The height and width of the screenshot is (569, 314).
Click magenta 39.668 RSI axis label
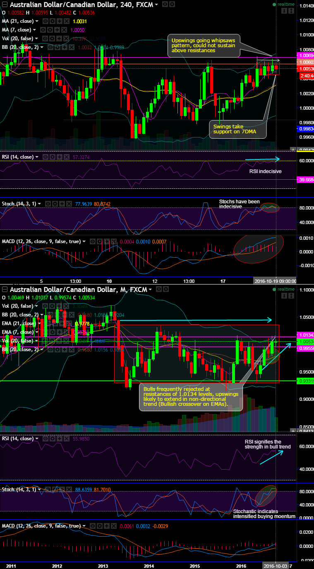tap(305, 179)
